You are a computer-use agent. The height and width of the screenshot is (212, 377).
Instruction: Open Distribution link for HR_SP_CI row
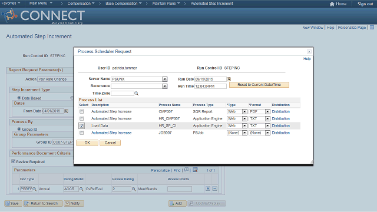280,125
